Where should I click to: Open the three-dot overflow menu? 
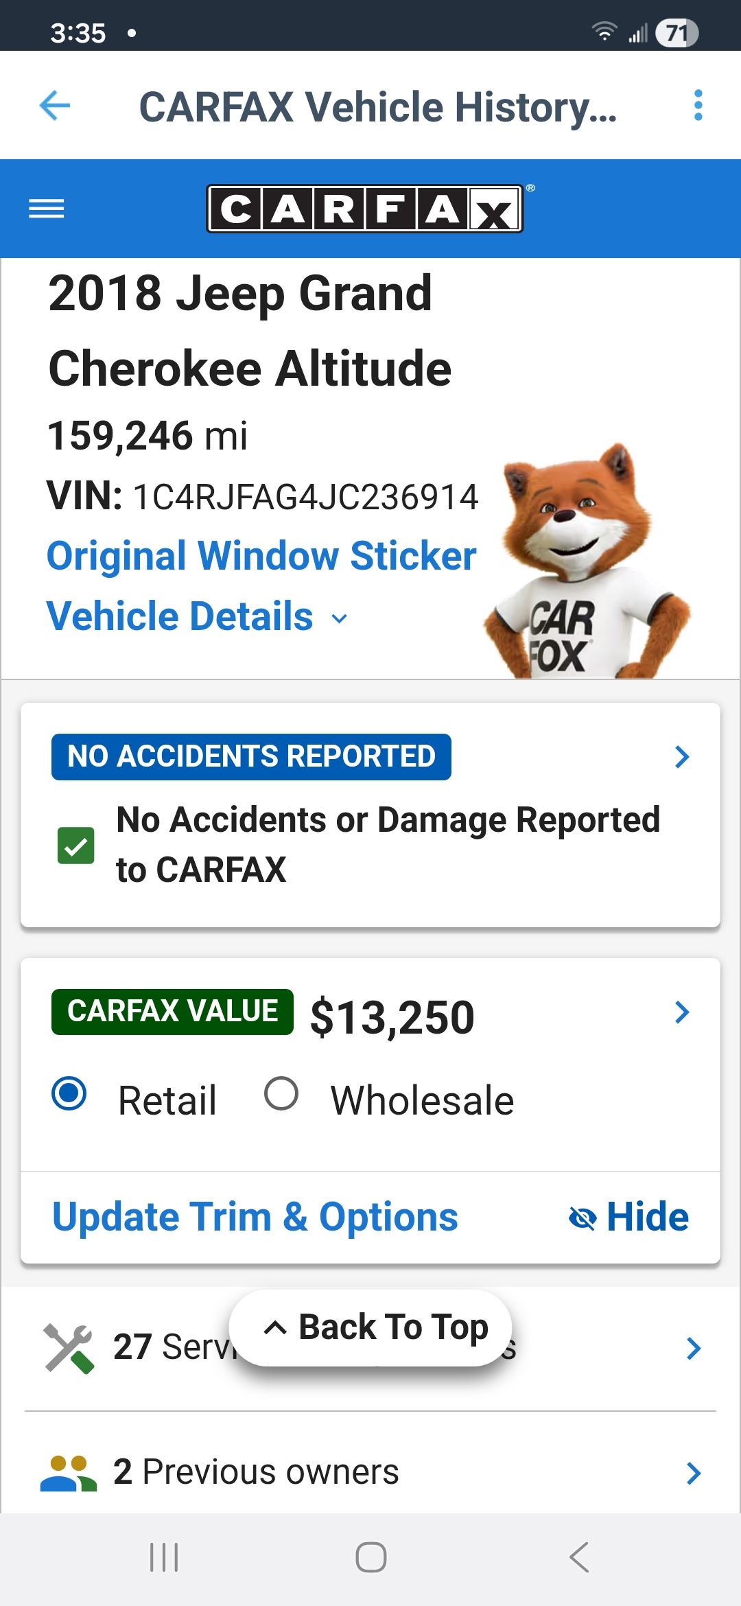[x=698, y=106]
